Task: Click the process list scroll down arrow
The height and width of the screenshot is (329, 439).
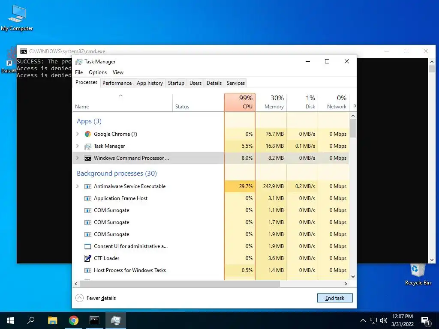Action: 353,277
